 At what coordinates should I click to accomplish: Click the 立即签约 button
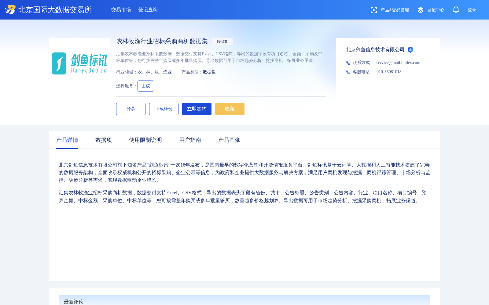coord(197,109)
